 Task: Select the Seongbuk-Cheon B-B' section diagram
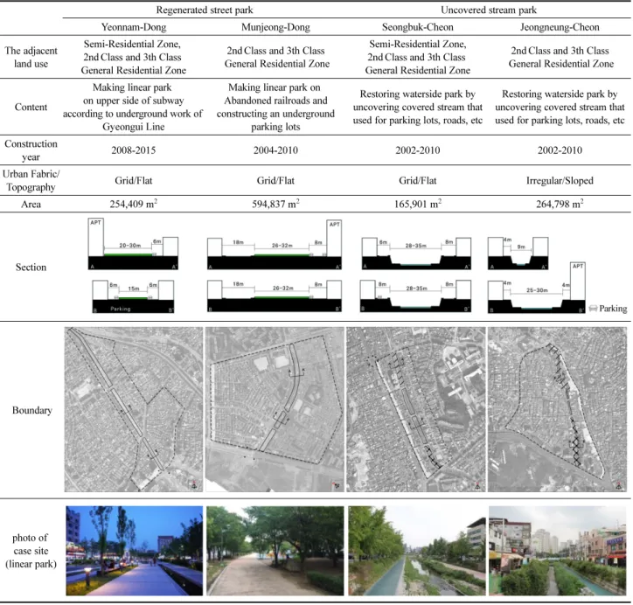point(416,296)
